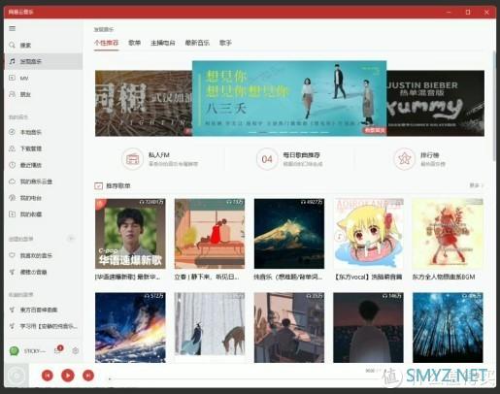Open the dark silhouette 146万 playlist cover

point(369,327)
